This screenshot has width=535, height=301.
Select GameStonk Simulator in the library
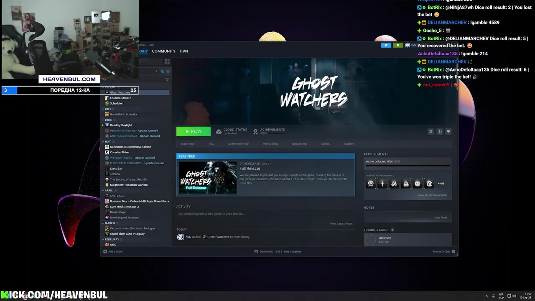tap(124, 114)
